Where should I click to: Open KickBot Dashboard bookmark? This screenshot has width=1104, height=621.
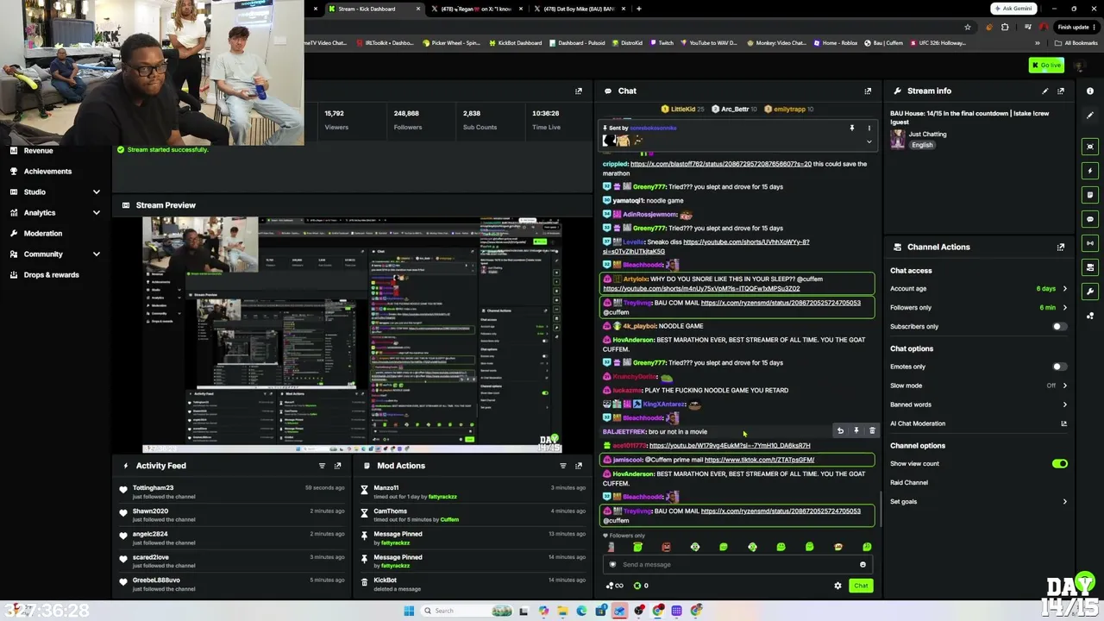point(515,43)
